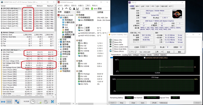Switch to Voltages tab
The image size is (203, 105).
tap(136, 55)
